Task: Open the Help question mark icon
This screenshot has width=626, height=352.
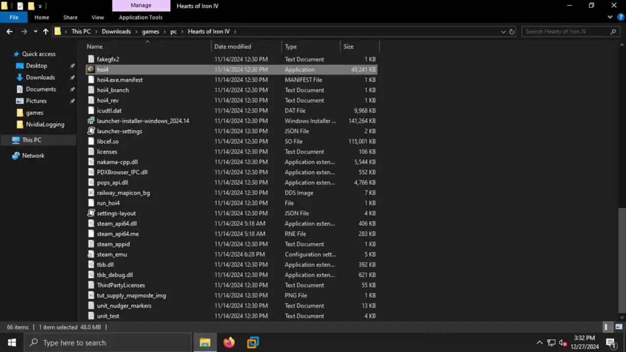Action: tap(621, 17)
